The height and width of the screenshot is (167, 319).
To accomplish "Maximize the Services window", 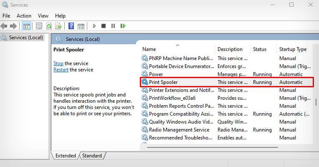I will pos(291,5).
